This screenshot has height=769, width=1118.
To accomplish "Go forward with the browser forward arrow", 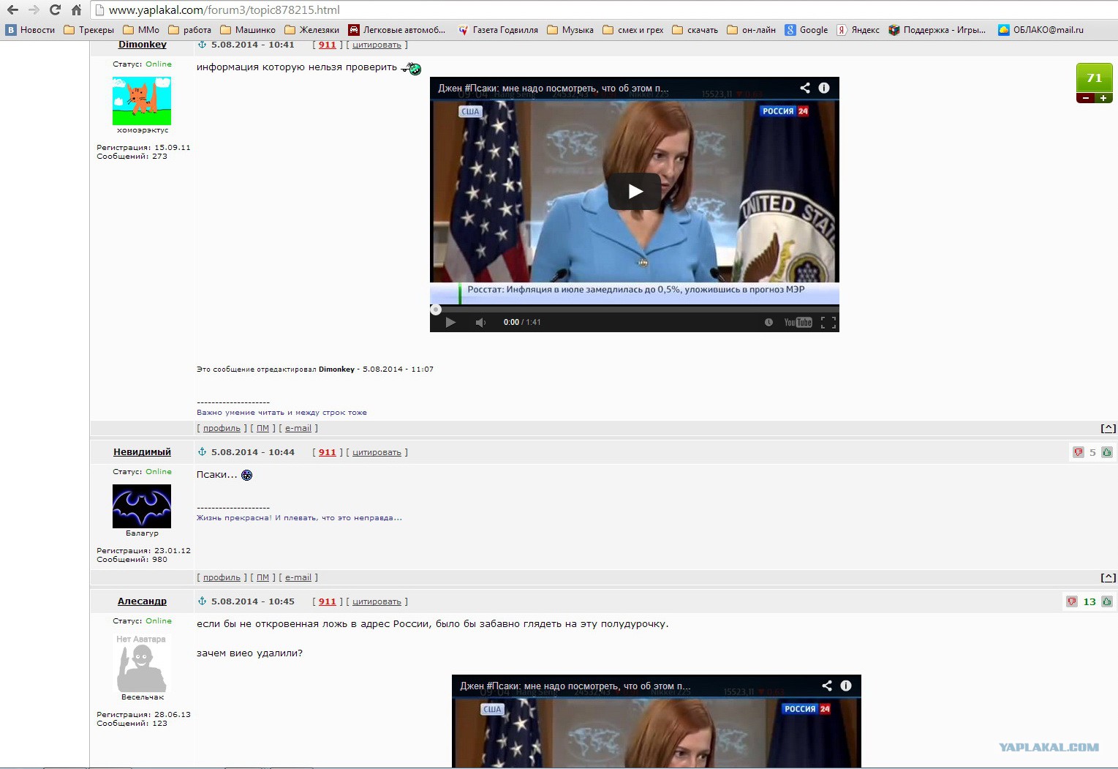I will pos(34,10).
